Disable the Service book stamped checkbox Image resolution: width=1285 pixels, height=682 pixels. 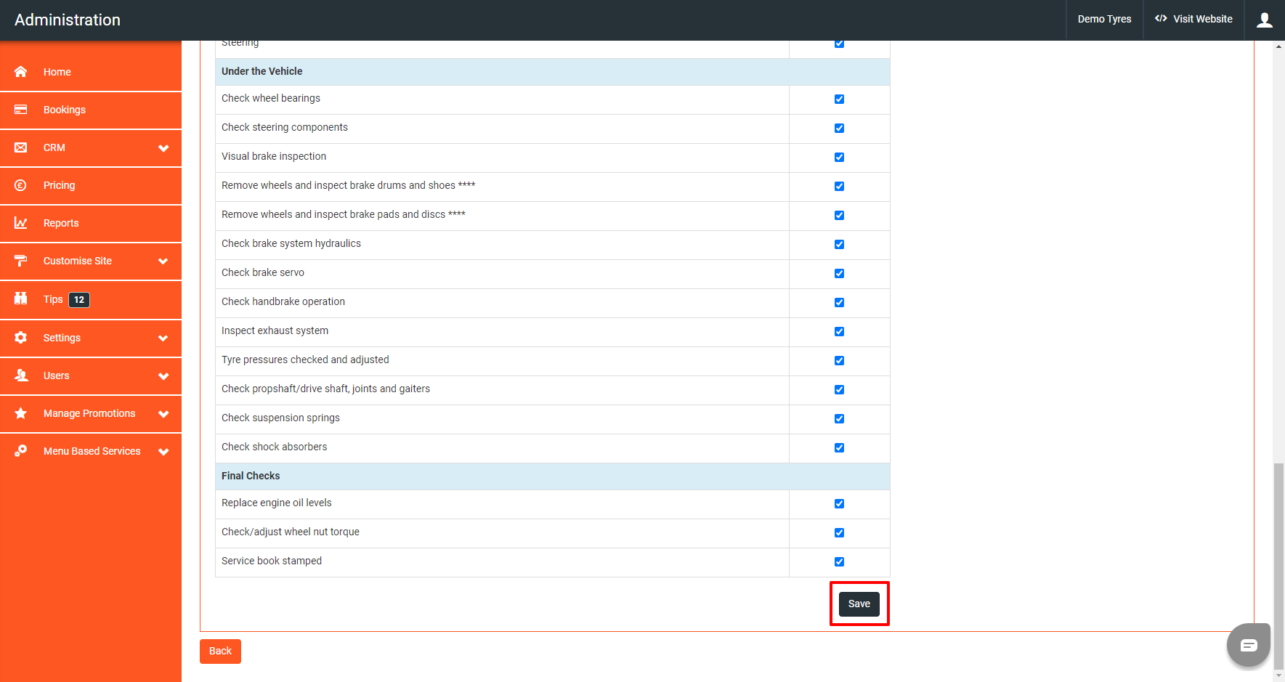coord(839,561)
